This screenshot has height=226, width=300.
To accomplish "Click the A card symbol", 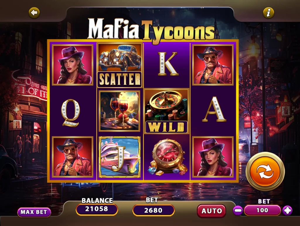I will click(x=214, y=109).
